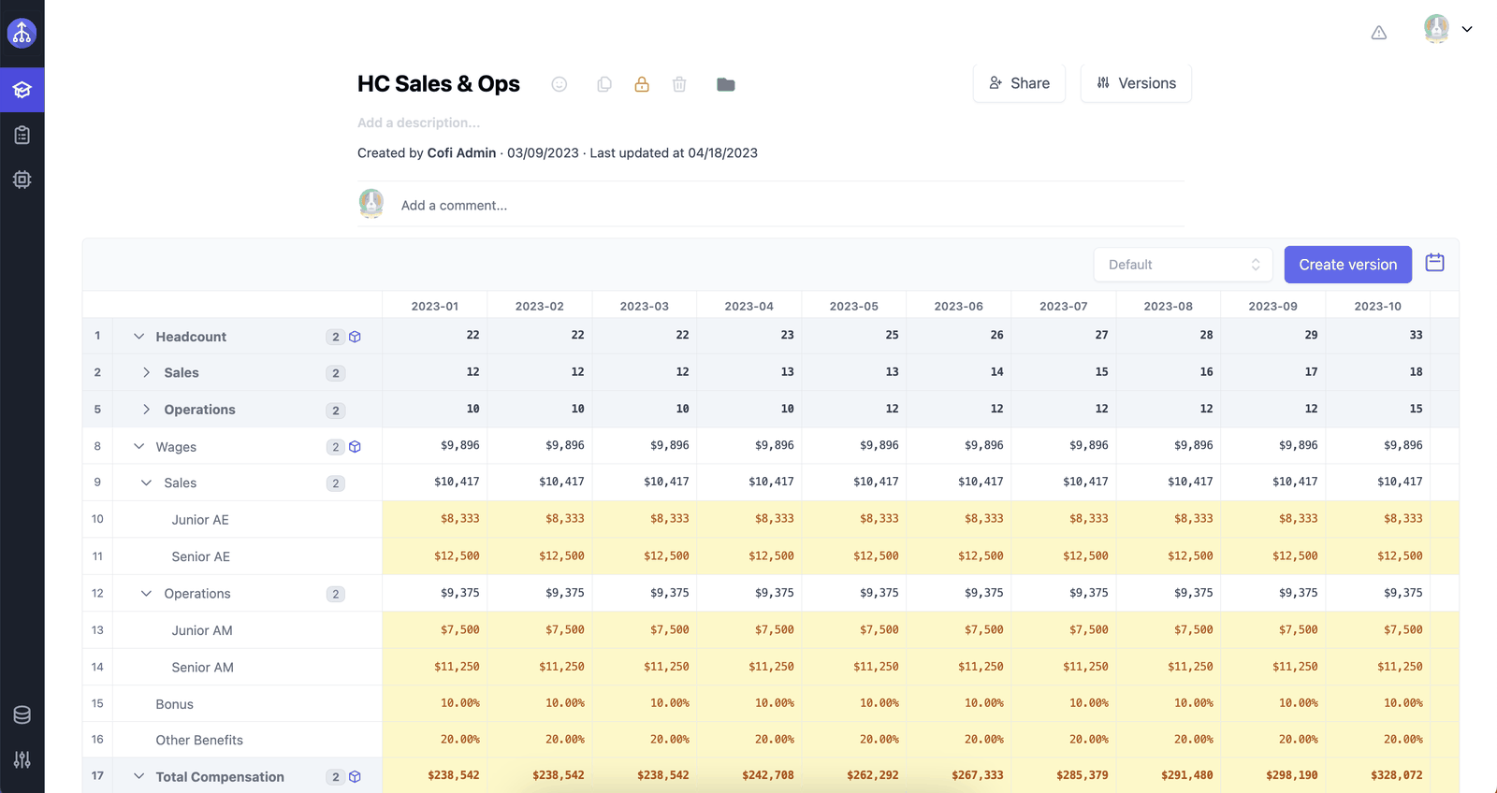Open the folder icon beside title

(726, 84)
